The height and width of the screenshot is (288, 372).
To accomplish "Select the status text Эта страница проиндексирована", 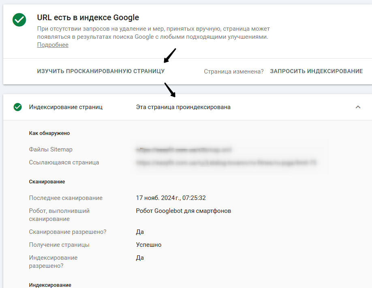I will pyautogui.click(x=183, y=107).
